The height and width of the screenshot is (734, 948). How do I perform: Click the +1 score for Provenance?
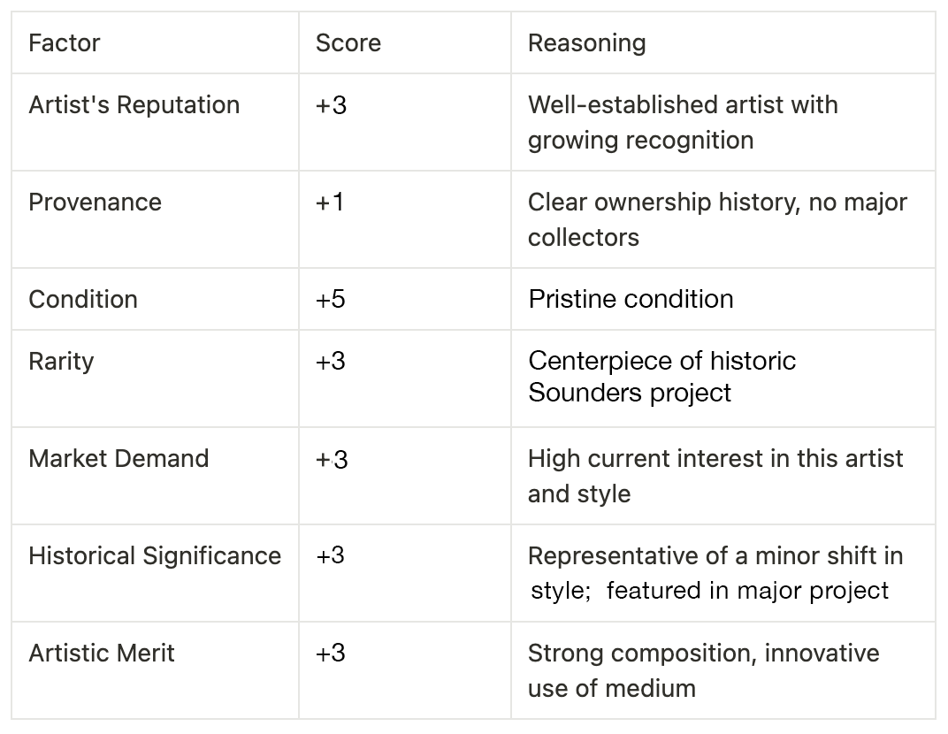click(330, 202)
